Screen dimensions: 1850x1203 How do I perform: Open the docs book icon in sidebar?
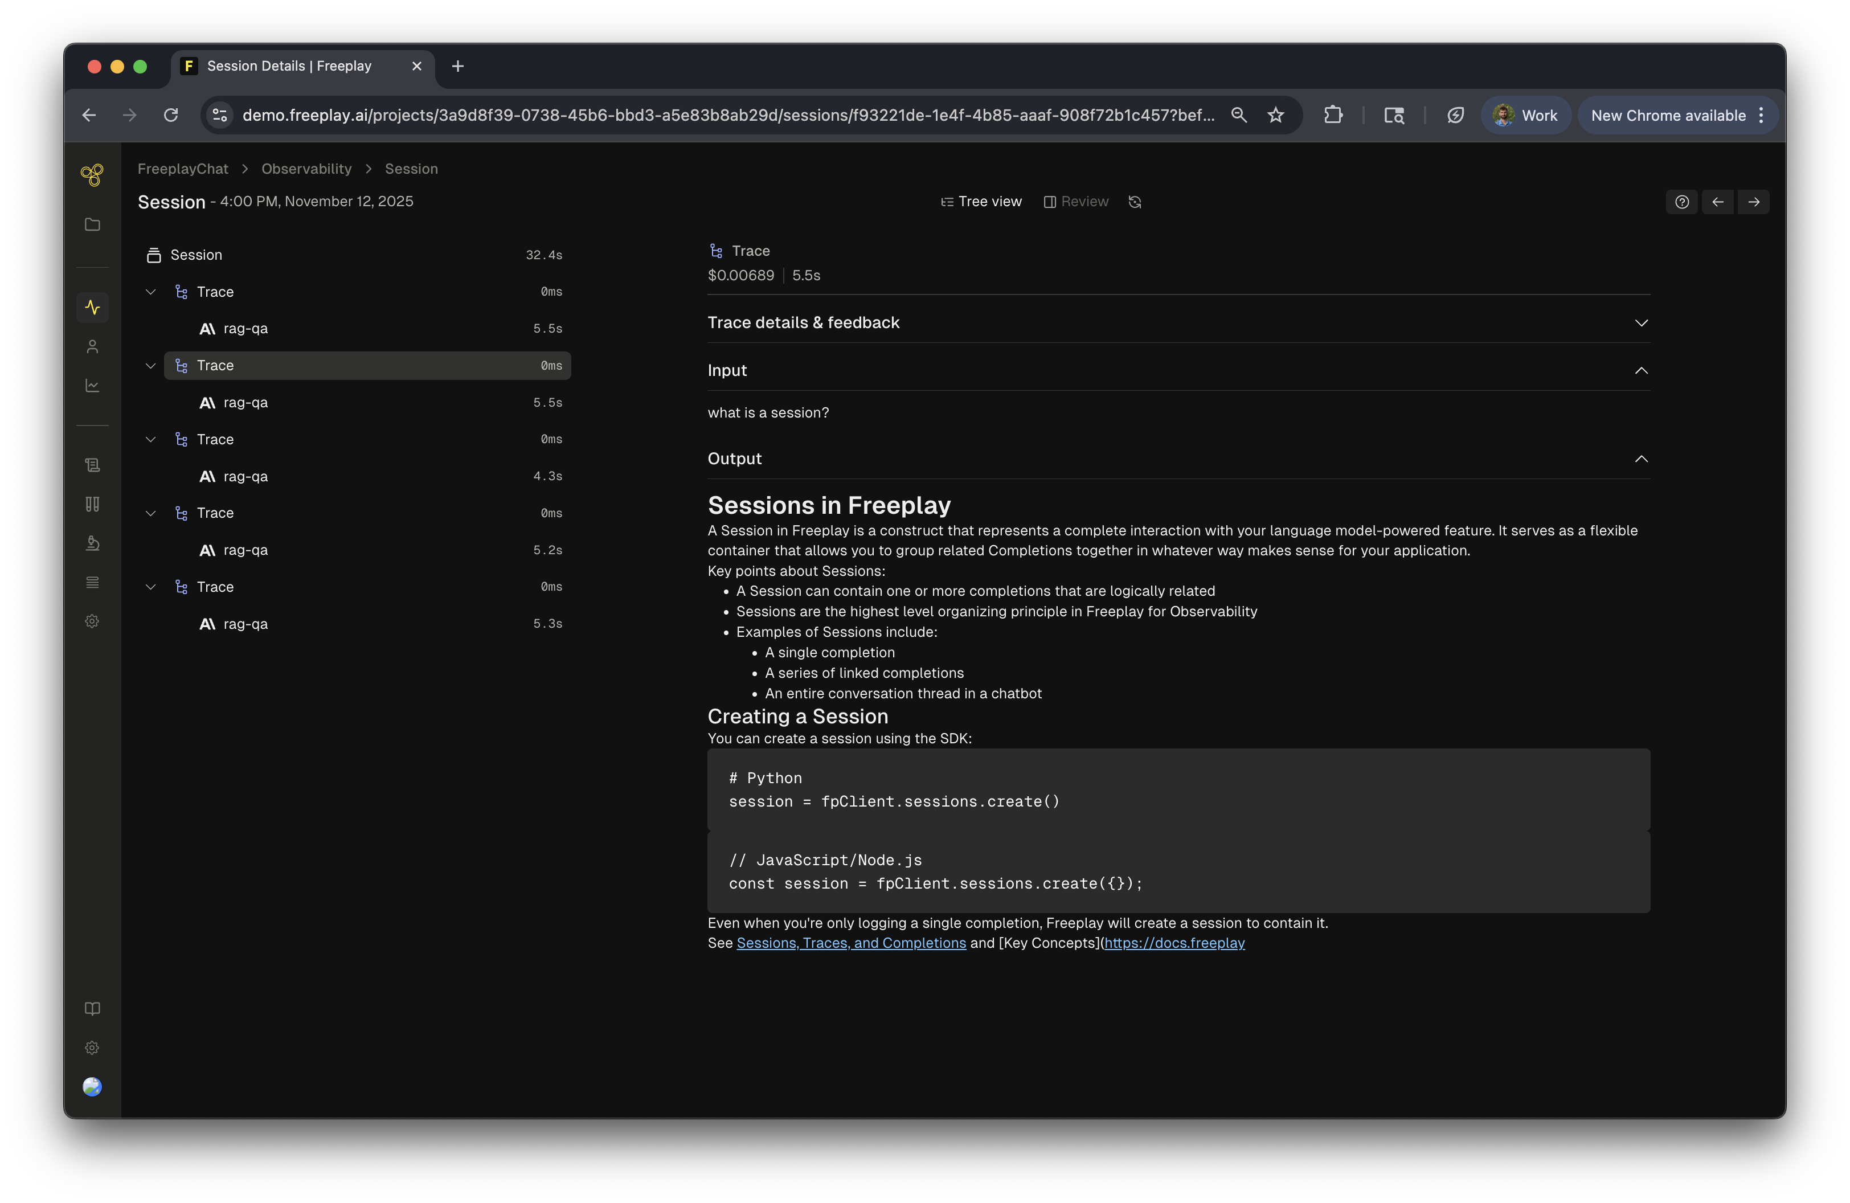[x=92, y=1009]
